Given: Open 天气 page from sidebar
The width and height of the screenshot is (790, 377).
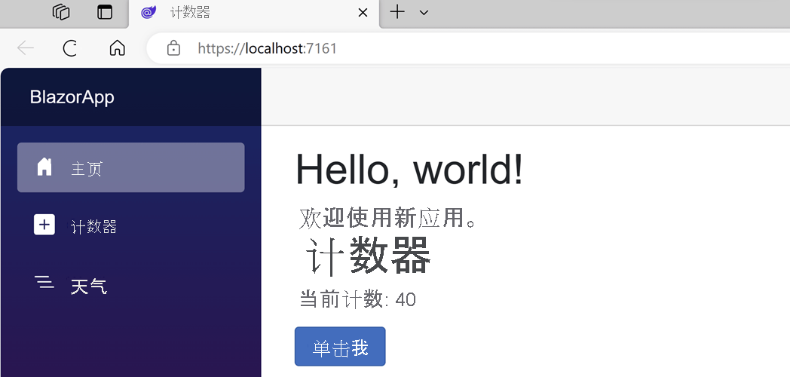Looking at the screenshot, I should point(131,285).
